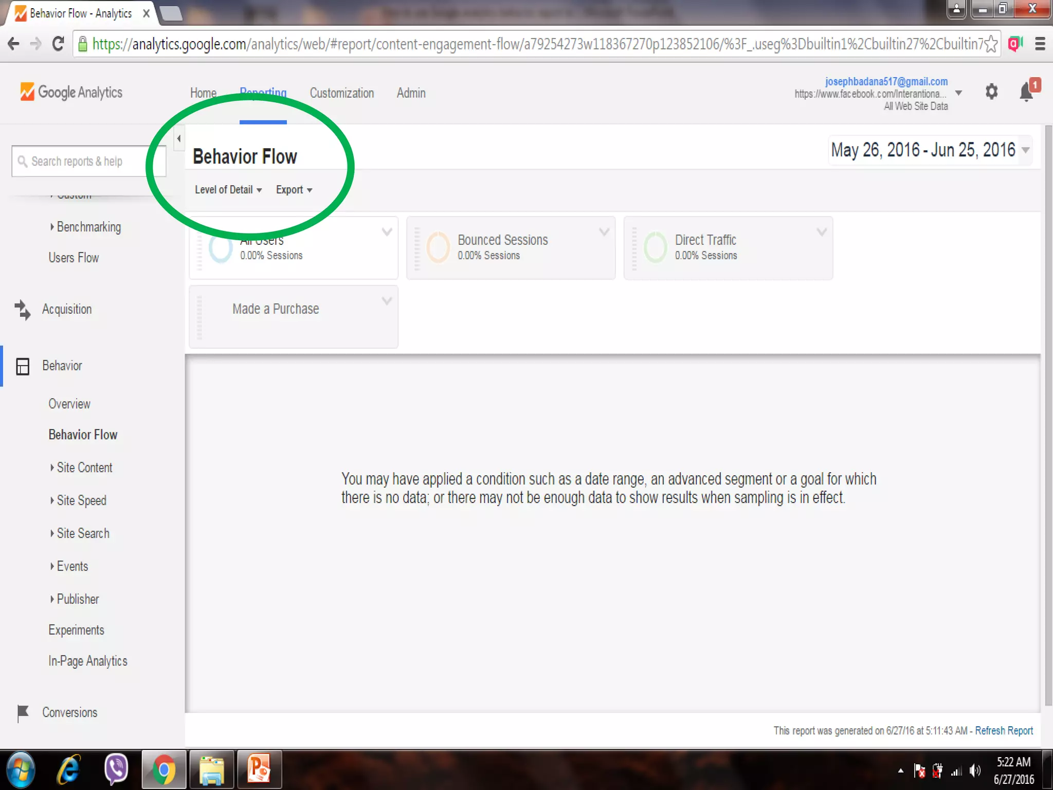Open In-Page Analytics report link
The width and height of the screenshot is (1053, 790).
point(88,661)
